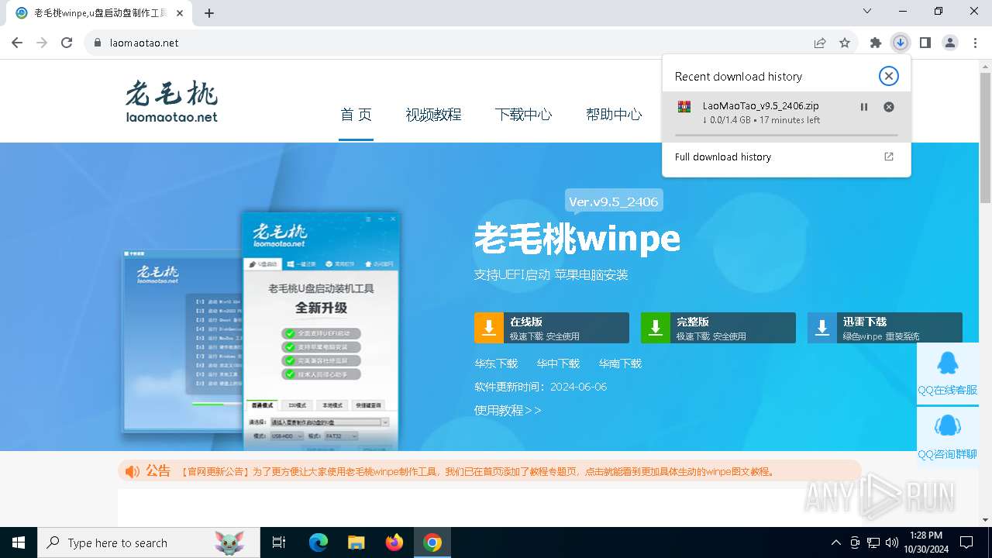Open Task View on the taskbar

point(279,542)
